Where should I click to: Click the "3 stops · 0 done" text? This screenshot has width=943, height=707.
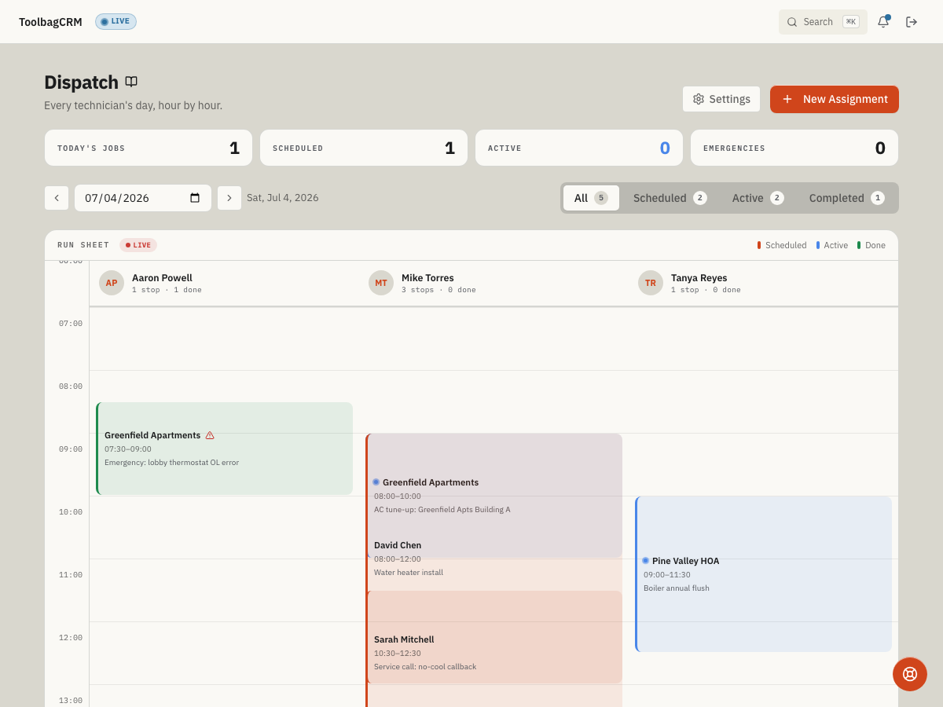pos(438,290)
